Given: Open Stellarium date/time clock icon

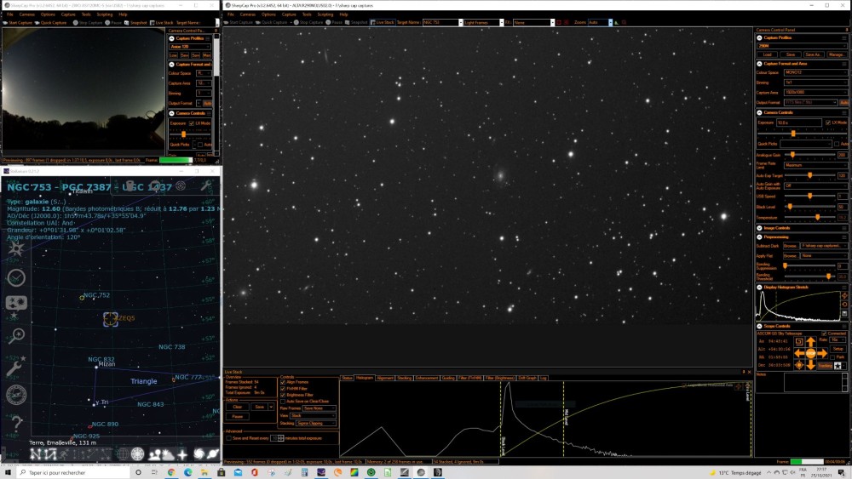Looking at the screenshot, I should 15,277.
